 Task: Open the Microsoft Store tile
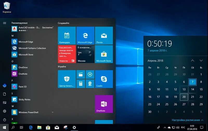(x=104, y=54)
